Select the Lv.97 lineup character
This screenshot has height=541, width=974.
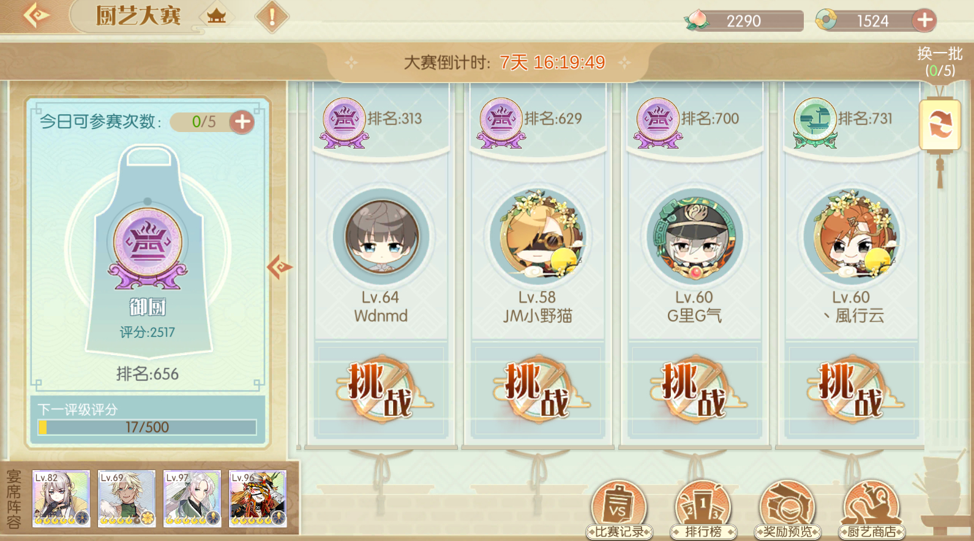(192, 499)
